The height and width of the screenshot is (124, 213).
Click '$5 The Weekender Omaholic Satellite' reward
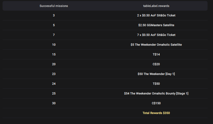click(x=156, y=45)
